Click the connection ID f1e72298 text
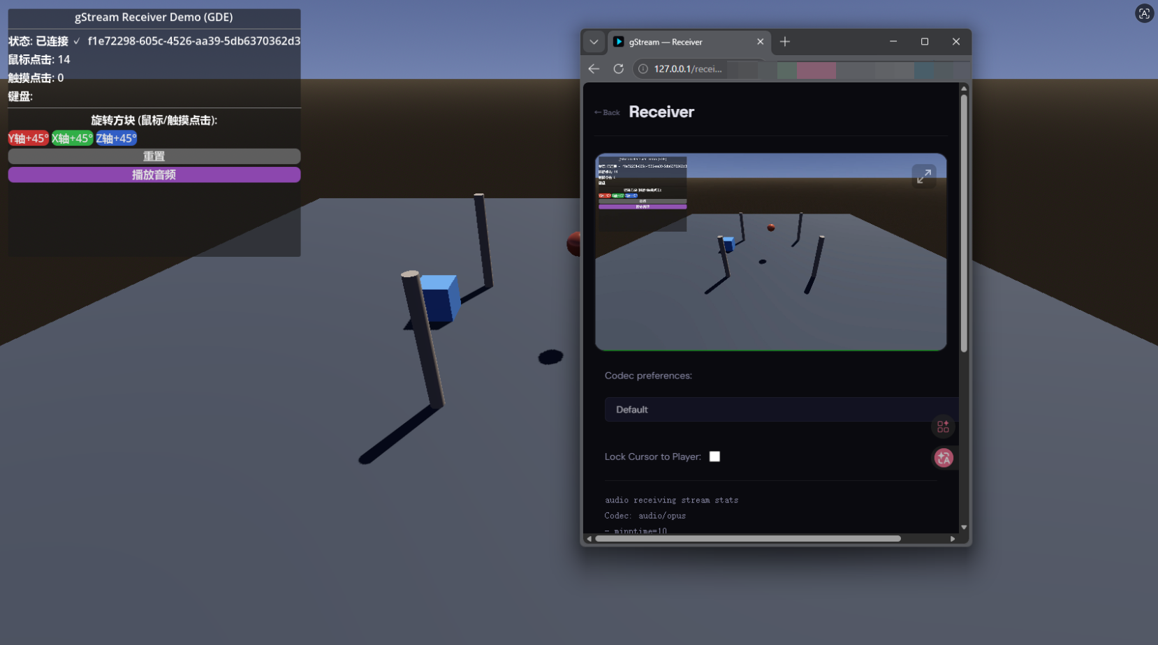This screenshot has width=1158, height=645. [194, 41]
